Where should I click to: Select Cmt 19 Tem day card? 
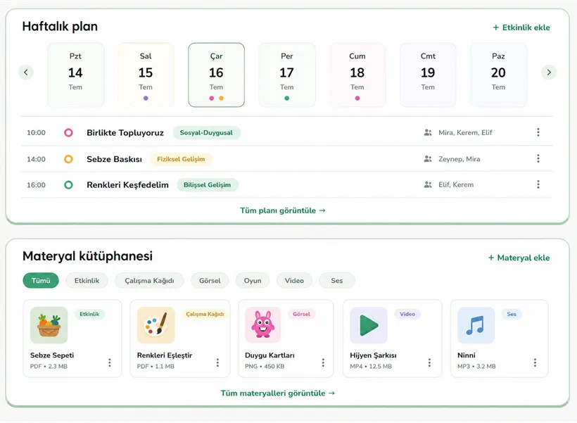pos(428,75)
